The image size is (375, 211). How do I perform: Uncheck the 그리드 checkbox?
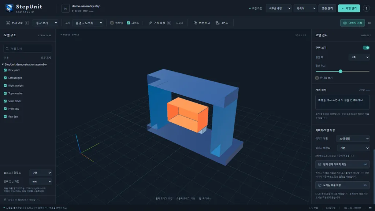[128, 23]
